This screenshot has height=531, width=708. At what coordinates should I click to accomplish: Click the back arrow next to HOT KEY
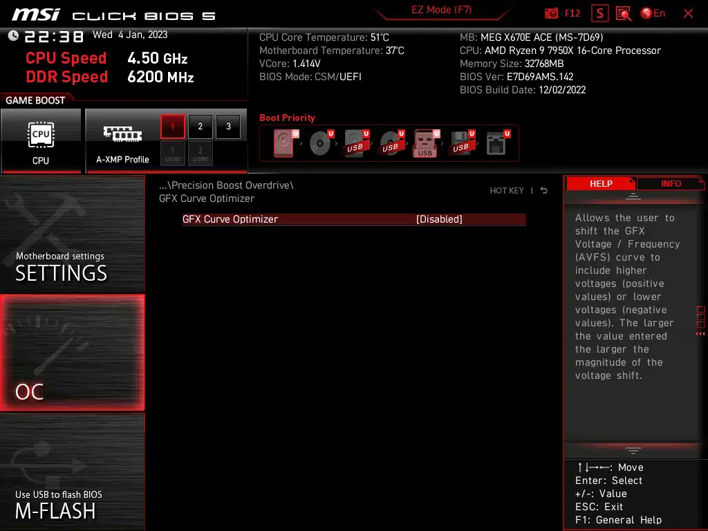pos(543,191)
